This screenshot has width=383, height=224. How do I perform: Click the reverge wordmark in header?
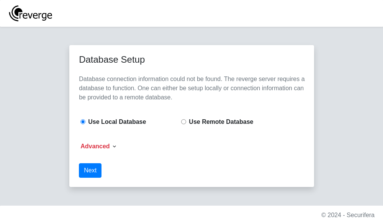point(36,15)
